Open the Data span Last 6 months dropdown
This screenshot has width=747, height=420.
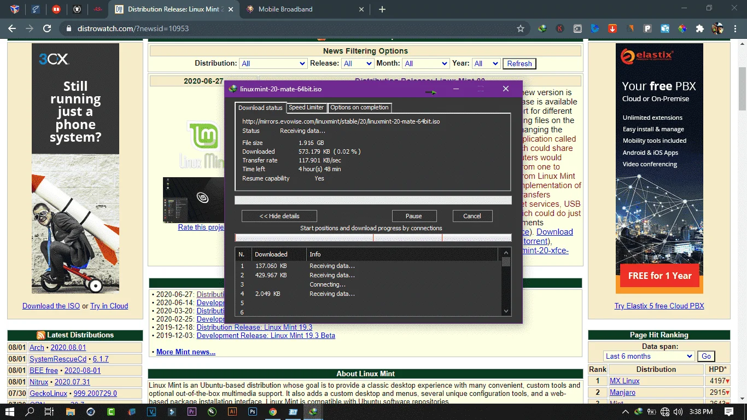click(649, 356)
